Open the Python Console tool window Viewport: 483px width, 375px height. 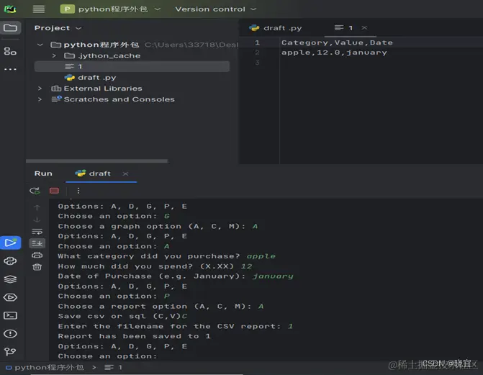10,261
